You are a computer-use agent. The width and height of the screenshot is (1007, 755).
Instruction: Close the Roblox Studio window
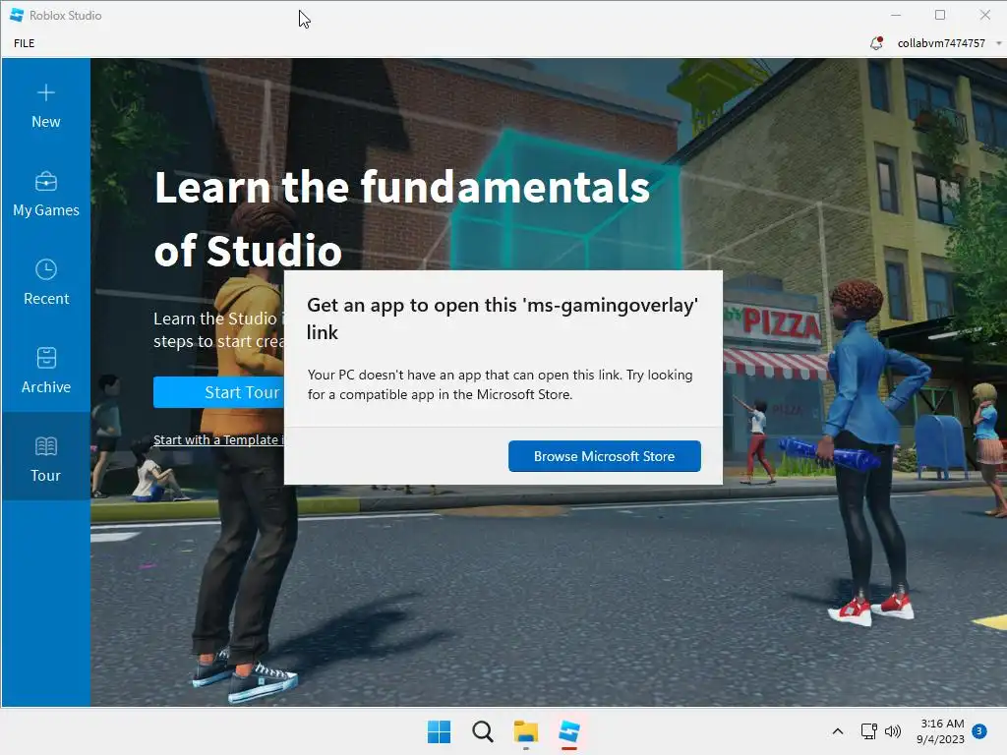coord(985,15)
